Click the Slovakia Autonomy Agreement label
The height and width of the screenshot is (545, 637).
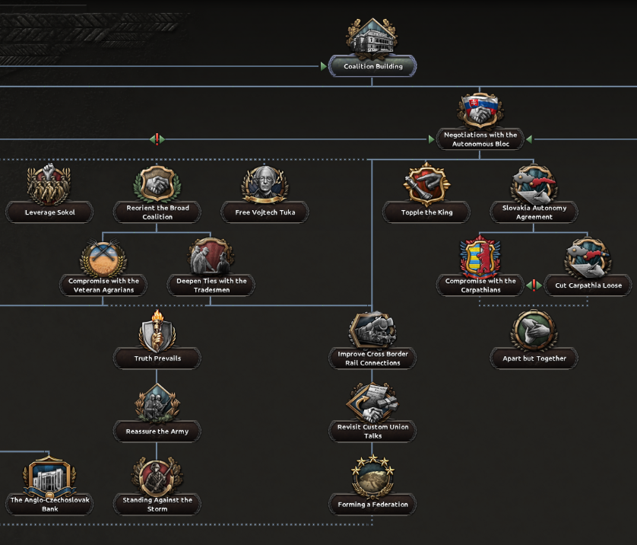coord(534,212)
